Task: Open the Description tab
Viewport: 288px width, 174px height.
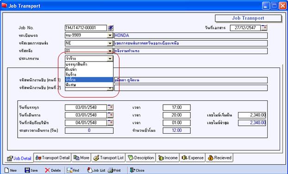Action: tap(141, 158)
